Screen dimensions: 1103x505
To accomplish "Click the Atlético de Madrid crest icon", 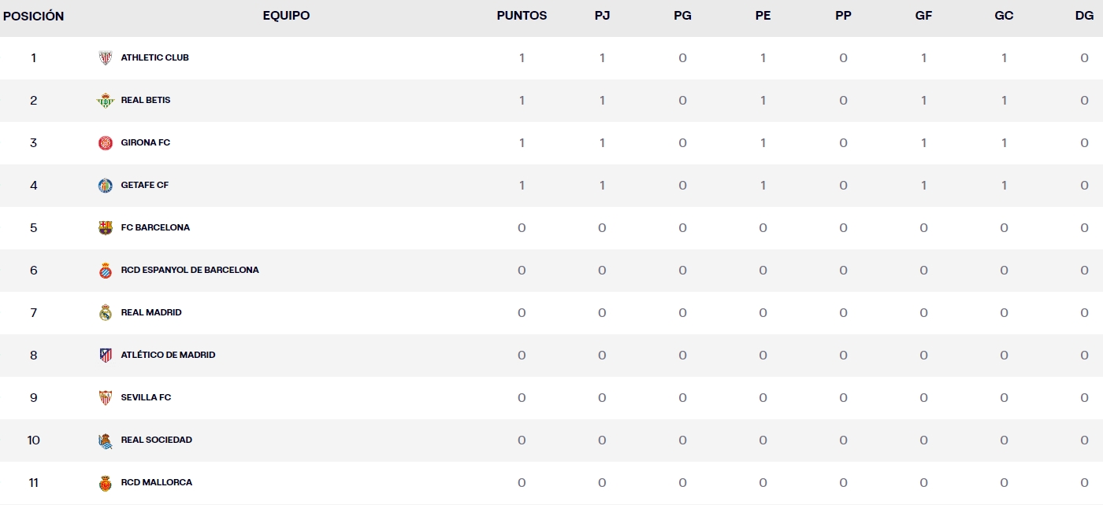I will point(106,355).
